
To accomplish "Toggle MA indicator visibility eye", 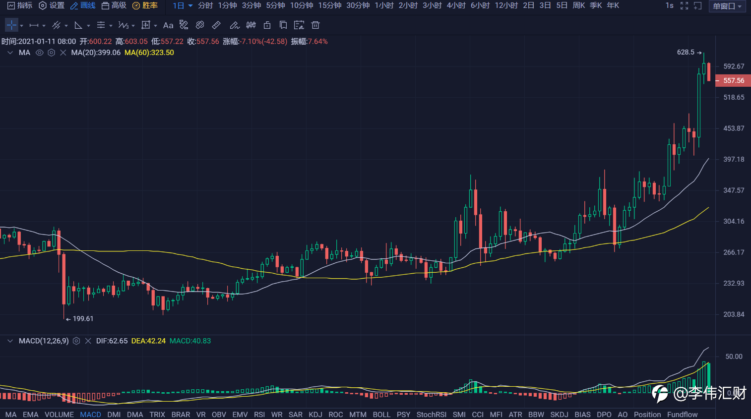I will tap(40, 53).
